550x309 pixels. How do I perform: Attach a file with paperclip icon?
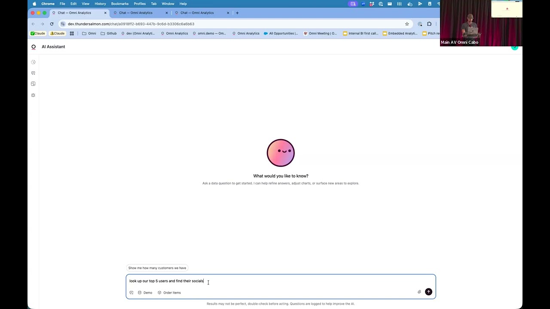pyautogui.click(x=419, y=292)
